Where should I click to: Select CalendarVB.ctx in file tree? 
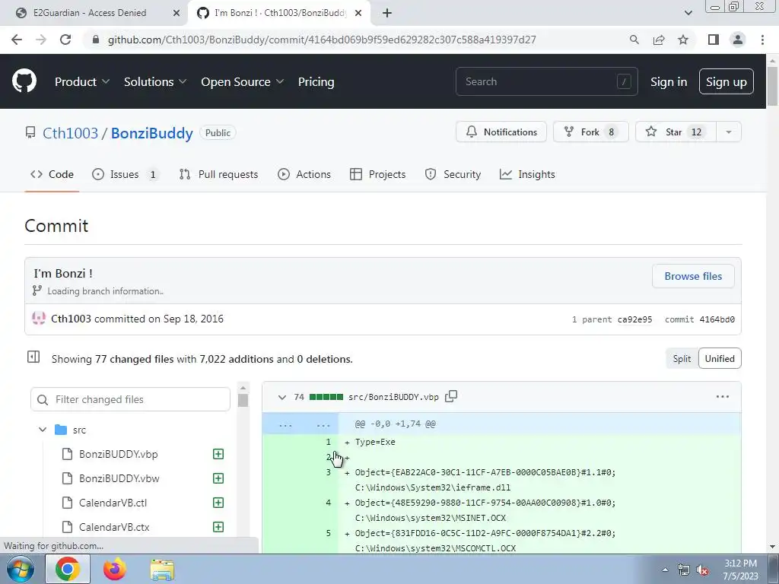114,527
